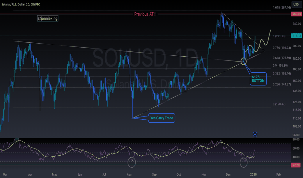The height and width of the screenshot is (178, 303).
Task: Click the 2025 label on time axis
Action: 253,174
